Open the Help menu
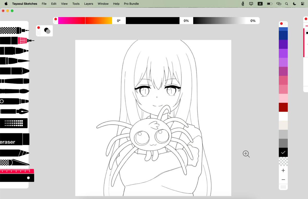Screen dimensions: 308x199 [x=116, y=4]
